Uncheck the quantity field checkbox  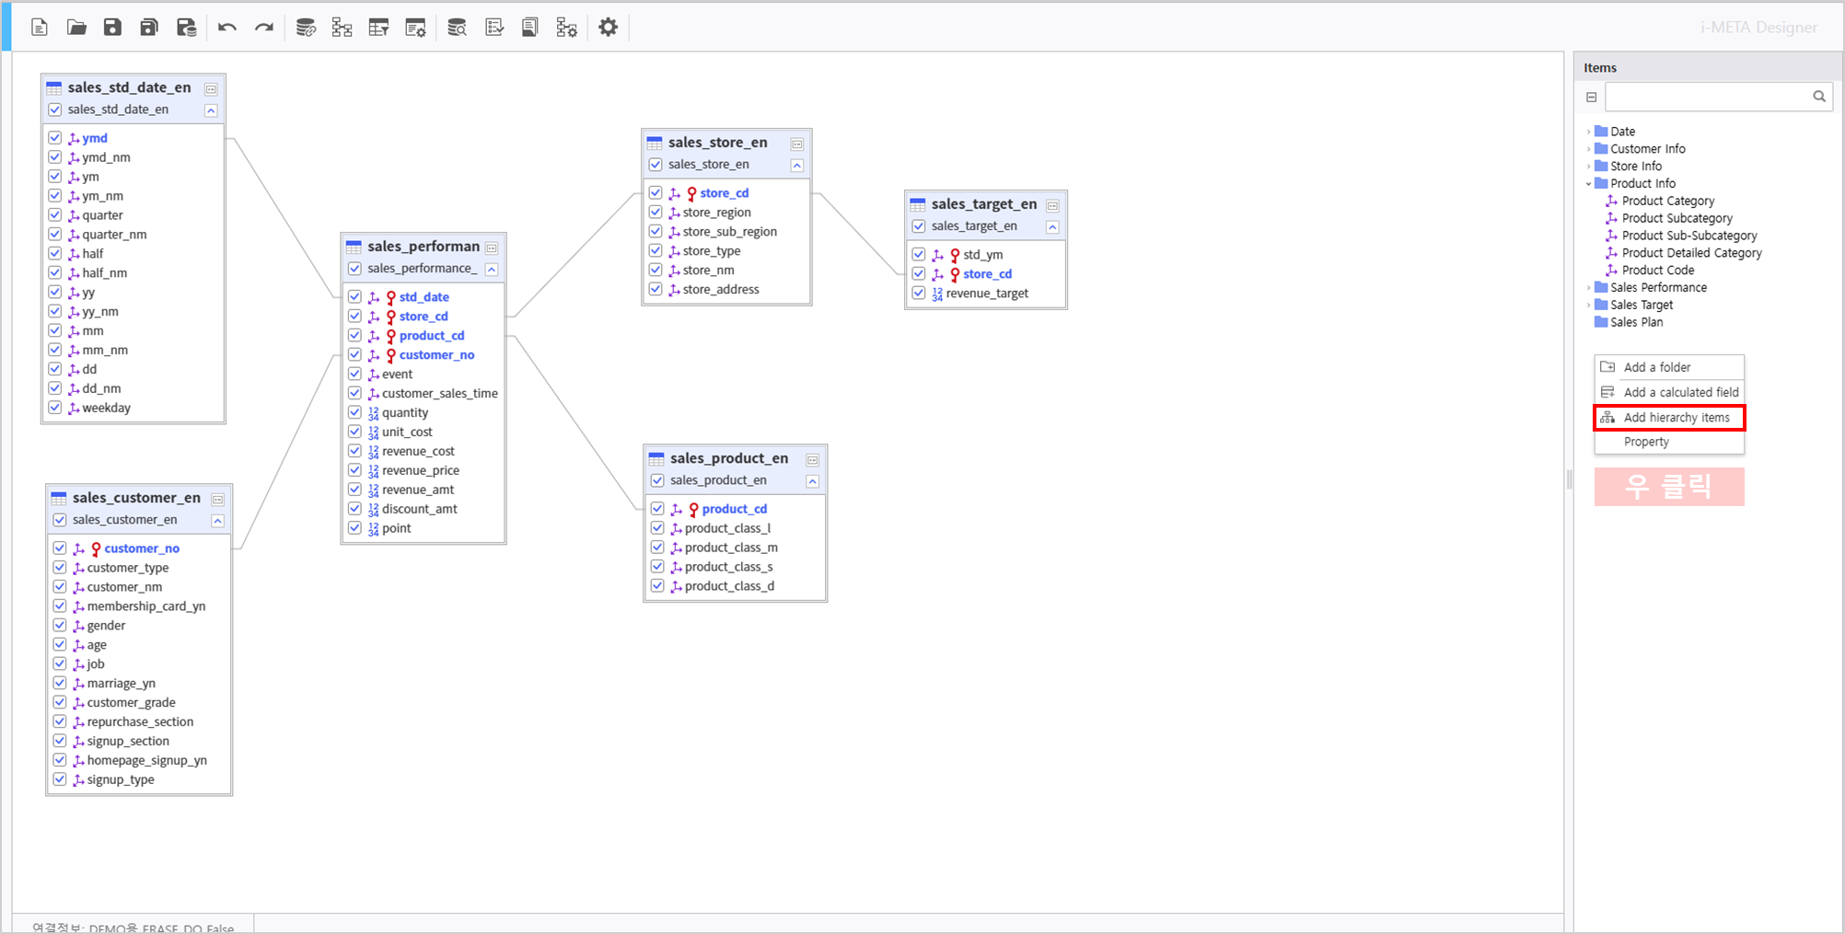pyautogui.click(x=354, y=412)
